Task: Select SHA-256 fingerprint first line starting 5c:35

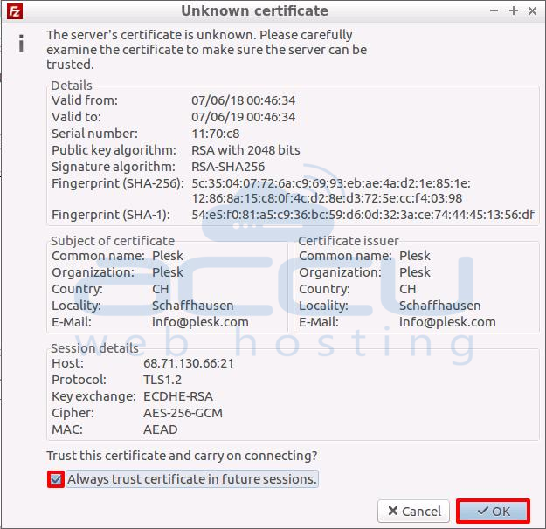Action: tap(331, 183)
